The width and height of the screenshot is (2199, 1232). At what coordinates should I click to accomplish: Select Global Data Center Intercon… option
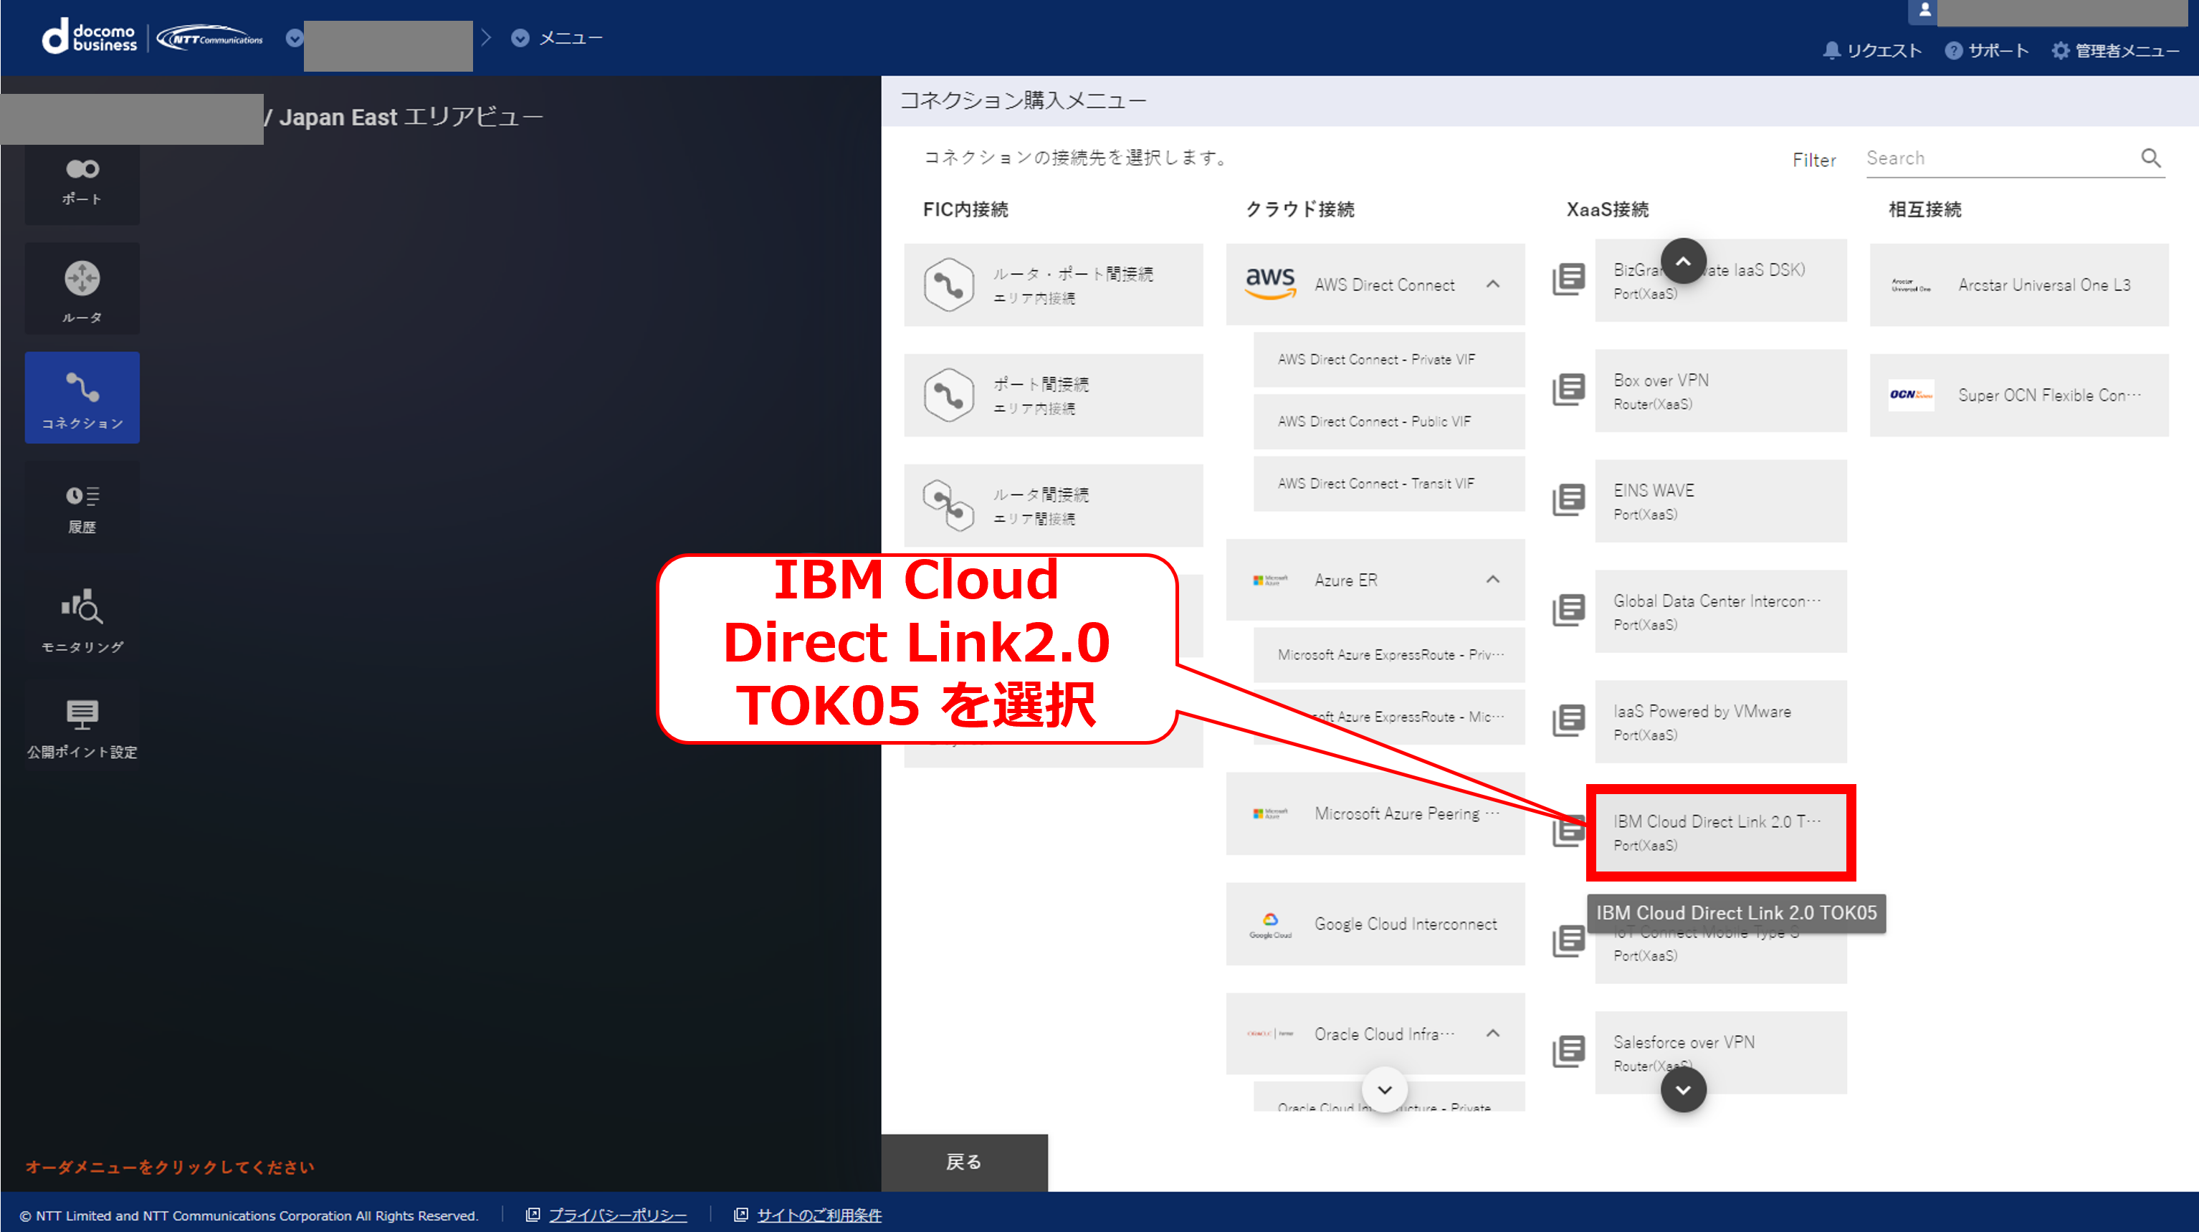click(1720, 611)
